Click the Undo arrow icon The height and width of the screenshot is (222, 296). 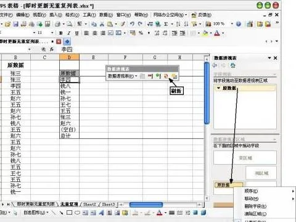132,24
